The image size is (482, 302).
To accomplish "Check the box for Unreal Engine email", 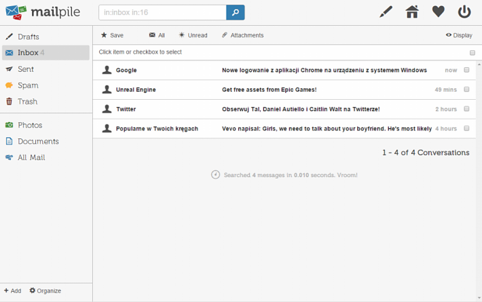I will click(x=466, y=89).
